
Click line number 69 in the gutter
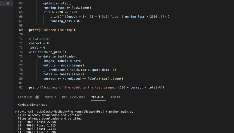tap(21, 30)
